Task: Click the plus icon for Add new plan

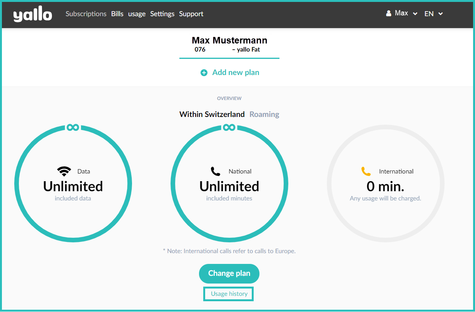Action: (x=204, y=73)
